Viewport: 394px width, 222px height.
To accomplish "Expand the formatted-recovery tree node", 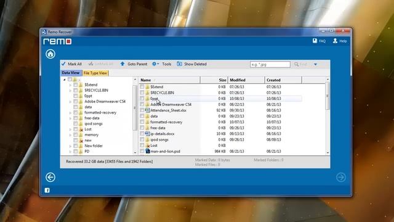I will 70,113.
